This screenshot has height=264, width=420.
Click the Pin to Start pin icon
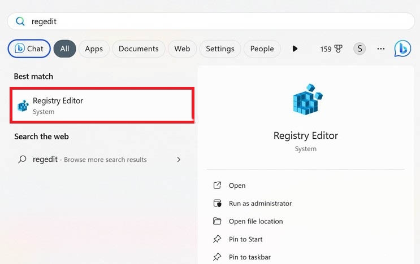[217, 239]
